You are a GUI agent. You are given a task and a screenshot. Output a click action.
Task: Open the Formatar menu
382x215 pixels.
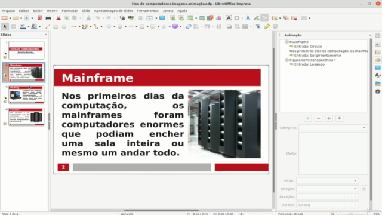pyautogui.click(x=70, y=11)
